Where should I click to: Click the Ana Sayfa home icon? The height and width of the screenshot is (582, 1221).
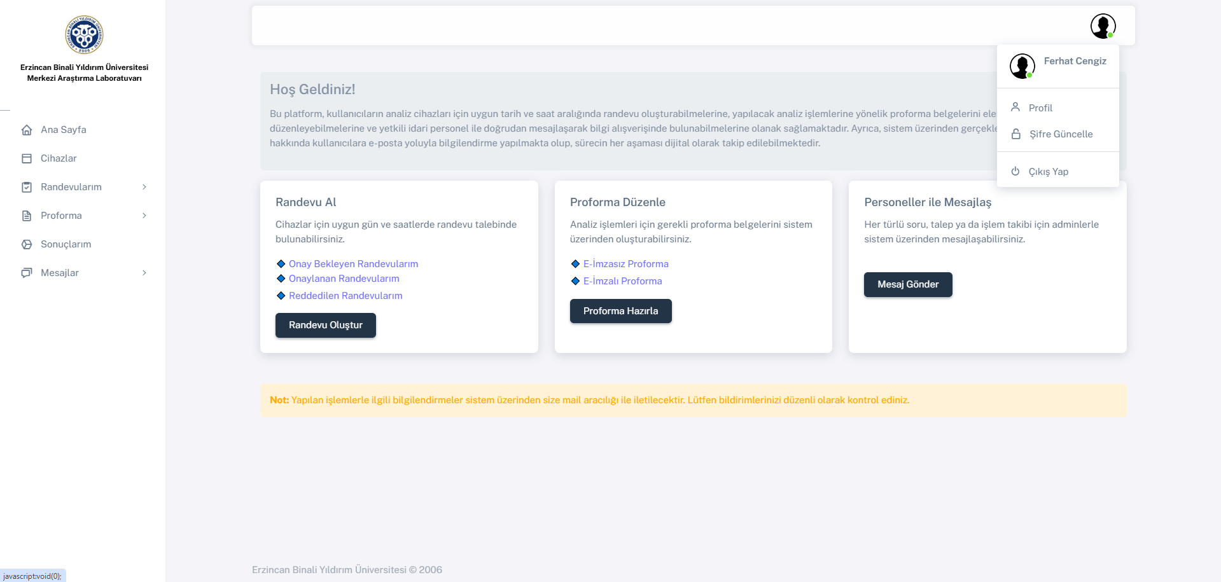pos(27,130)
